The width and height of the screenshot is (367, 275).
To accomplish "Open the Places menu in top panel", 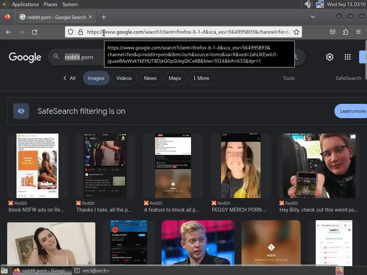I will (51, 4).
